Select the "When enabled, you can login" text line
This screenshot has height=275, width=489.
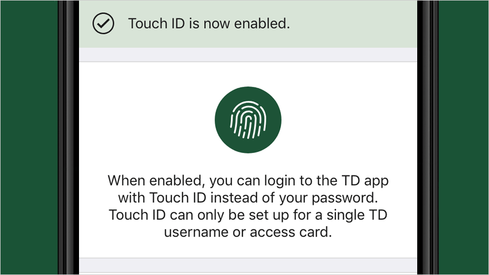248,181
